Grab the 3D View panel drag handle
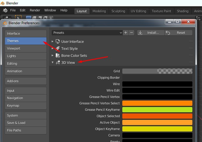Screen dimensions: 202x142 pyautogui.click(x=191, y=63)
